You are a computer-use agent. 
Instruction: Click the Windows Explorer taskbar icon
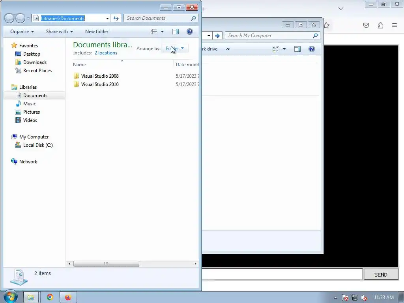(x=31, y=297)
